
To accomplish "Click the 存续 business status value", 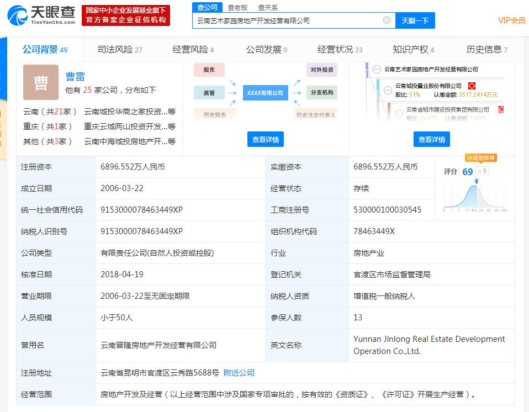I will coord(361,188).
